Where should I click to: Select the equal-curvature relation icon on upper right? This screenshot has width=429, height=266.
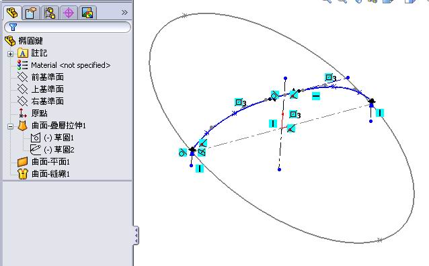(331, 78)
